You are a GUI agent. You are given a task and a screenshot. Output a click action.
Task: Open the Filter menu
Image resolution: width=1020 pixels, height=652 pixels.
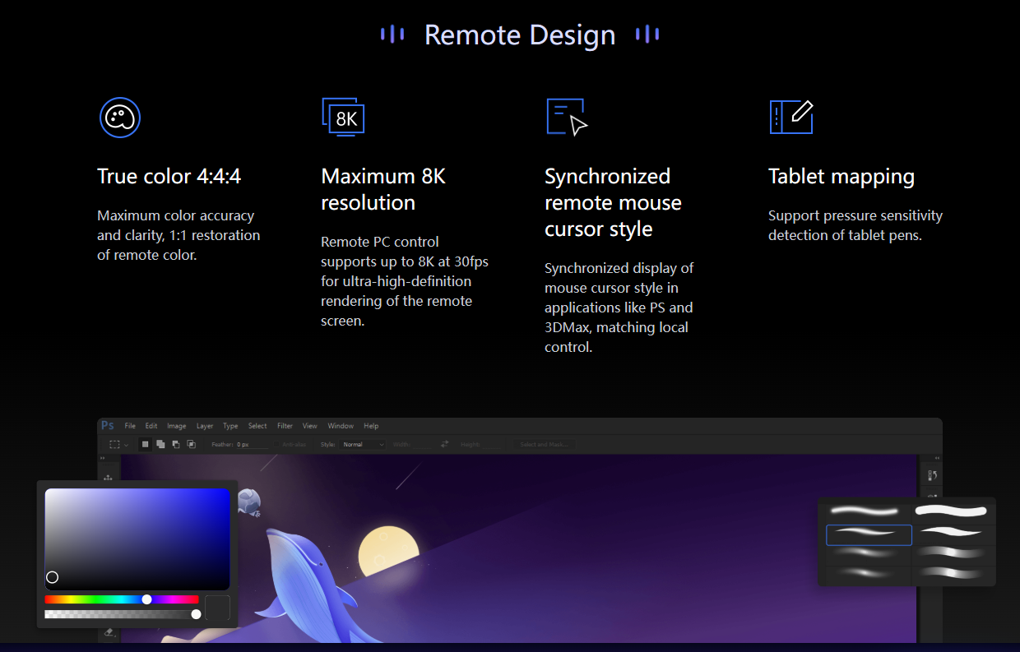coord(285,426)
